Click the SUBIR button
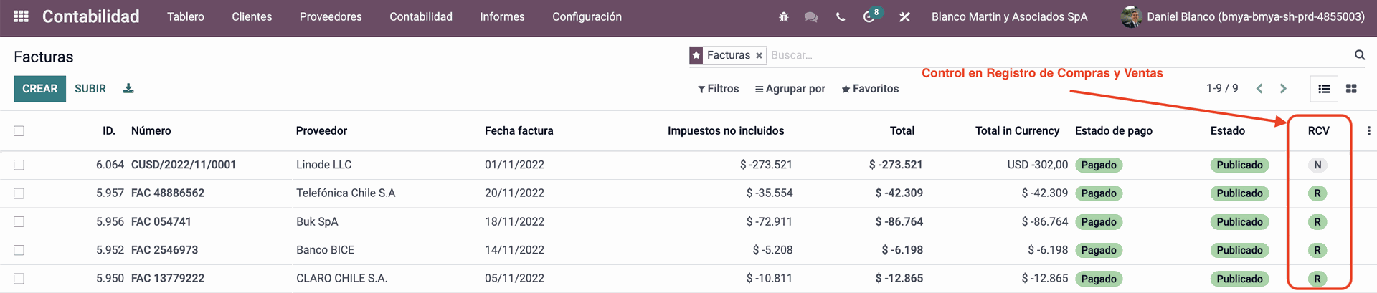1377x293 pixels. point(90,89)
